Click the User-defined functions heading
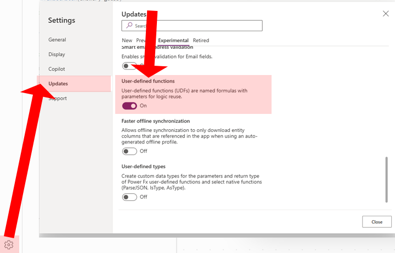395x253 pixels. click(x=148, y=81)
